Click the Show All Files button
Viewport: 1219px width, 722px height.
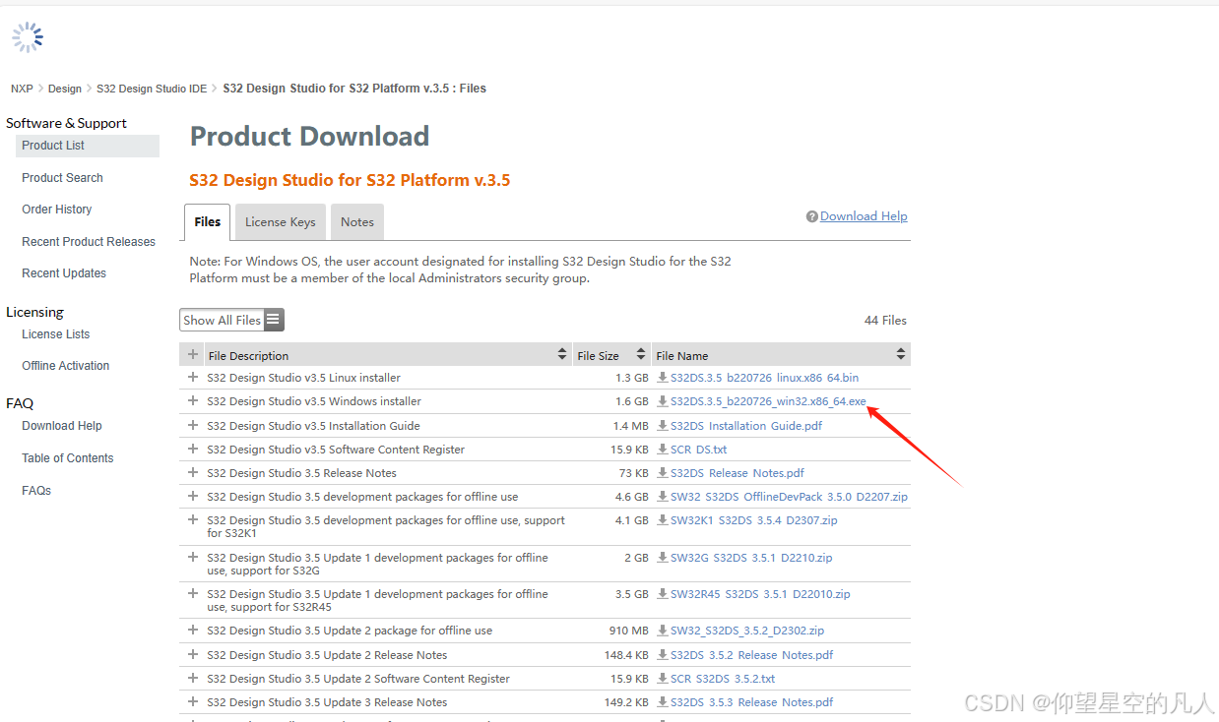pyautogui.click(x=232, y=320)
